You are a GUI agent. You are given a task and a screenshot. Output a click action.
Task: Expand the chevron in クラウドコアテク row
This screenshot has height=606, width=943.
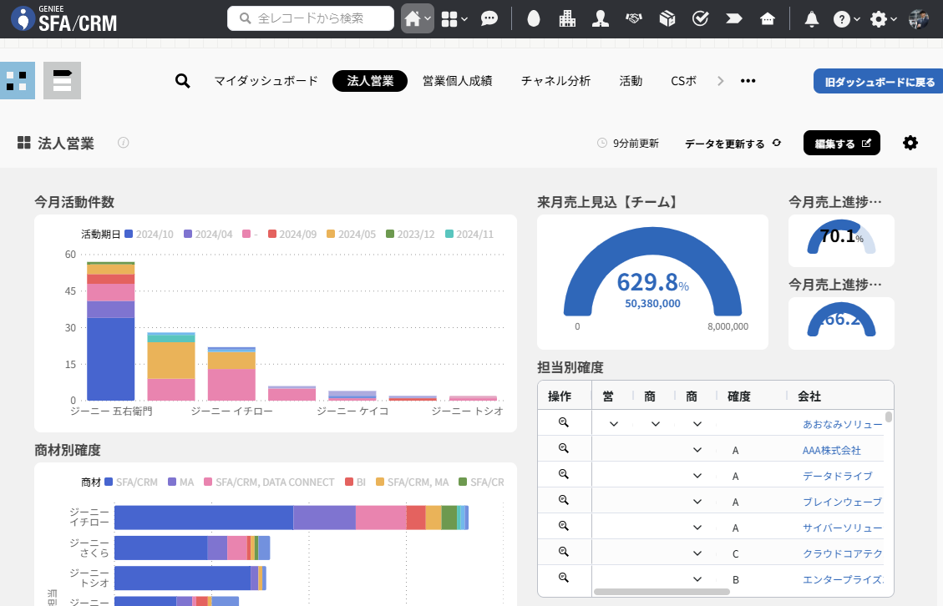(x=697, y=553)
